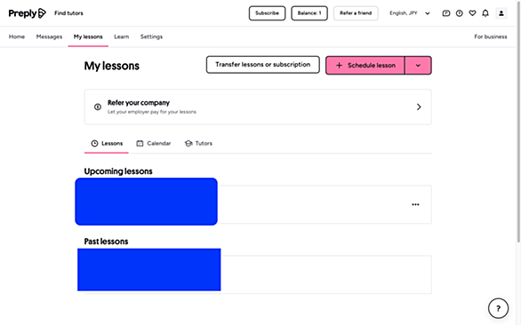The width and height of the screenshot is (521, 325).
Task: Click 'Let your employer pay for your lessons' text
Action: coord(152,112)
